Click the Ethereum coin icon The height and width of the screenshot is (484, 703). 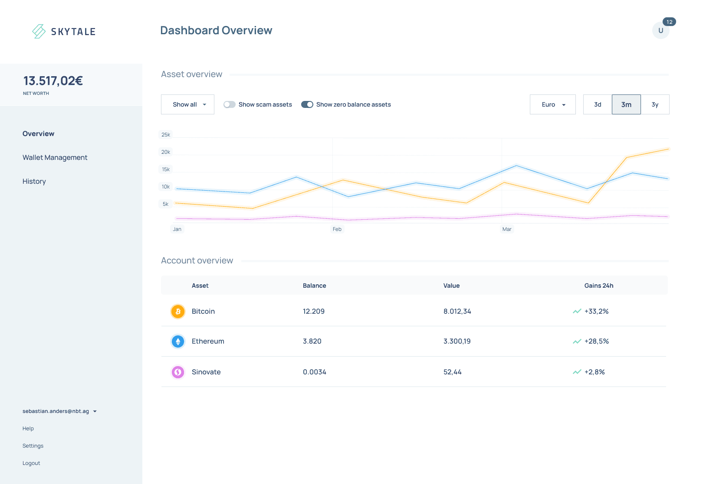(178, 341)
